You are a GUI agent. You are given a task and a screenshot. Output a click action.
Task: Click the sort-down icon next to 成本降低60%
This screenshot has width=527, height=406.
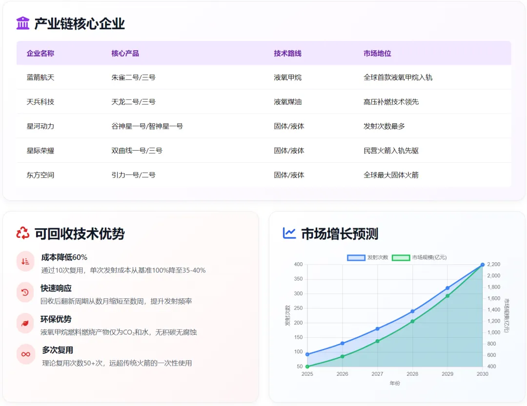(x=25, y=261)
